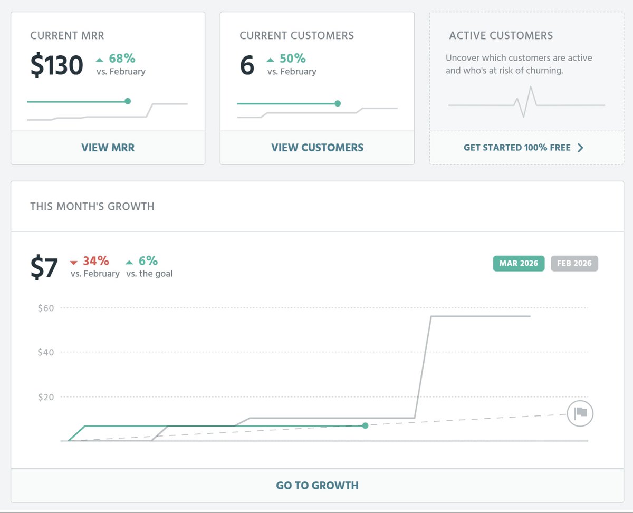
Task: Click the $60 axis label
Action: (46, 308)
